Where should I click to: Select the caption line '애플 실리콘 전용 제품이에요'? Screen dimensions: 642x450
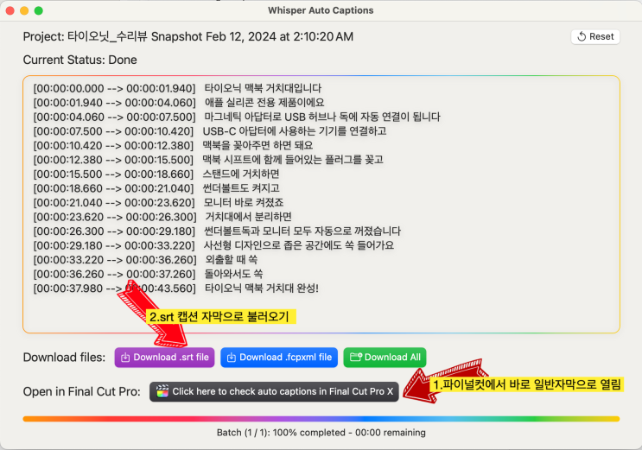[x=264, y=103]
